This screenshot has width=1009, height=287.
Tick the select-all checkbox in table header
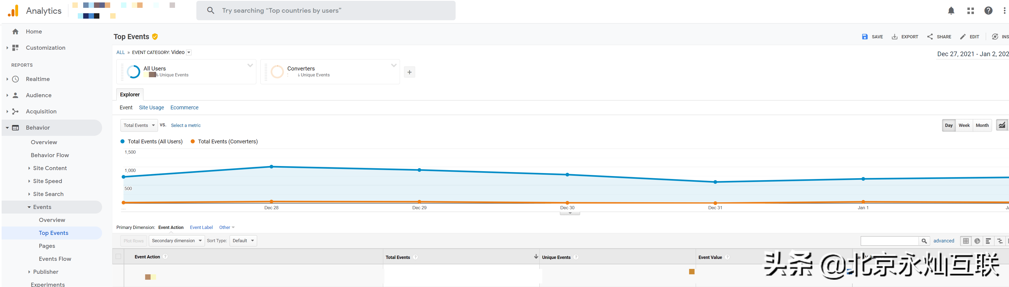point(118,257)
